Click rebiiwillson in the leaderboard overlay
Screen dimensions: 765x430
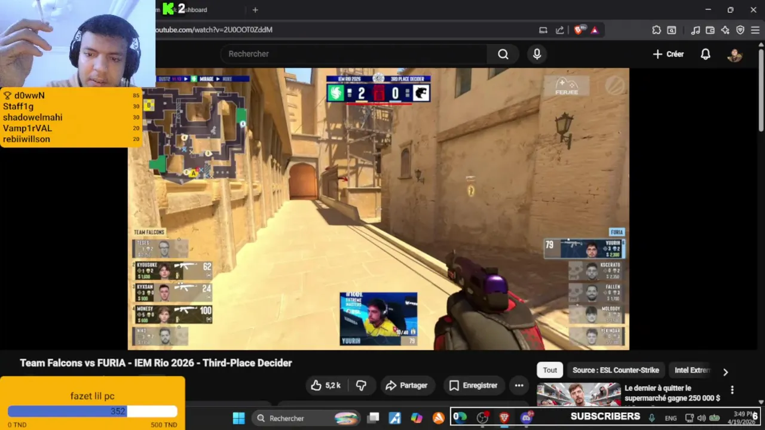point(26,139)
